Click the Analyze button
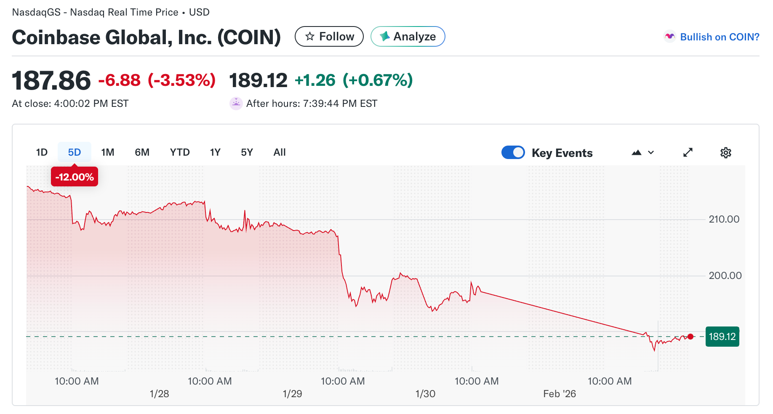Screen dimensions: 773x414 pos(408,37)
